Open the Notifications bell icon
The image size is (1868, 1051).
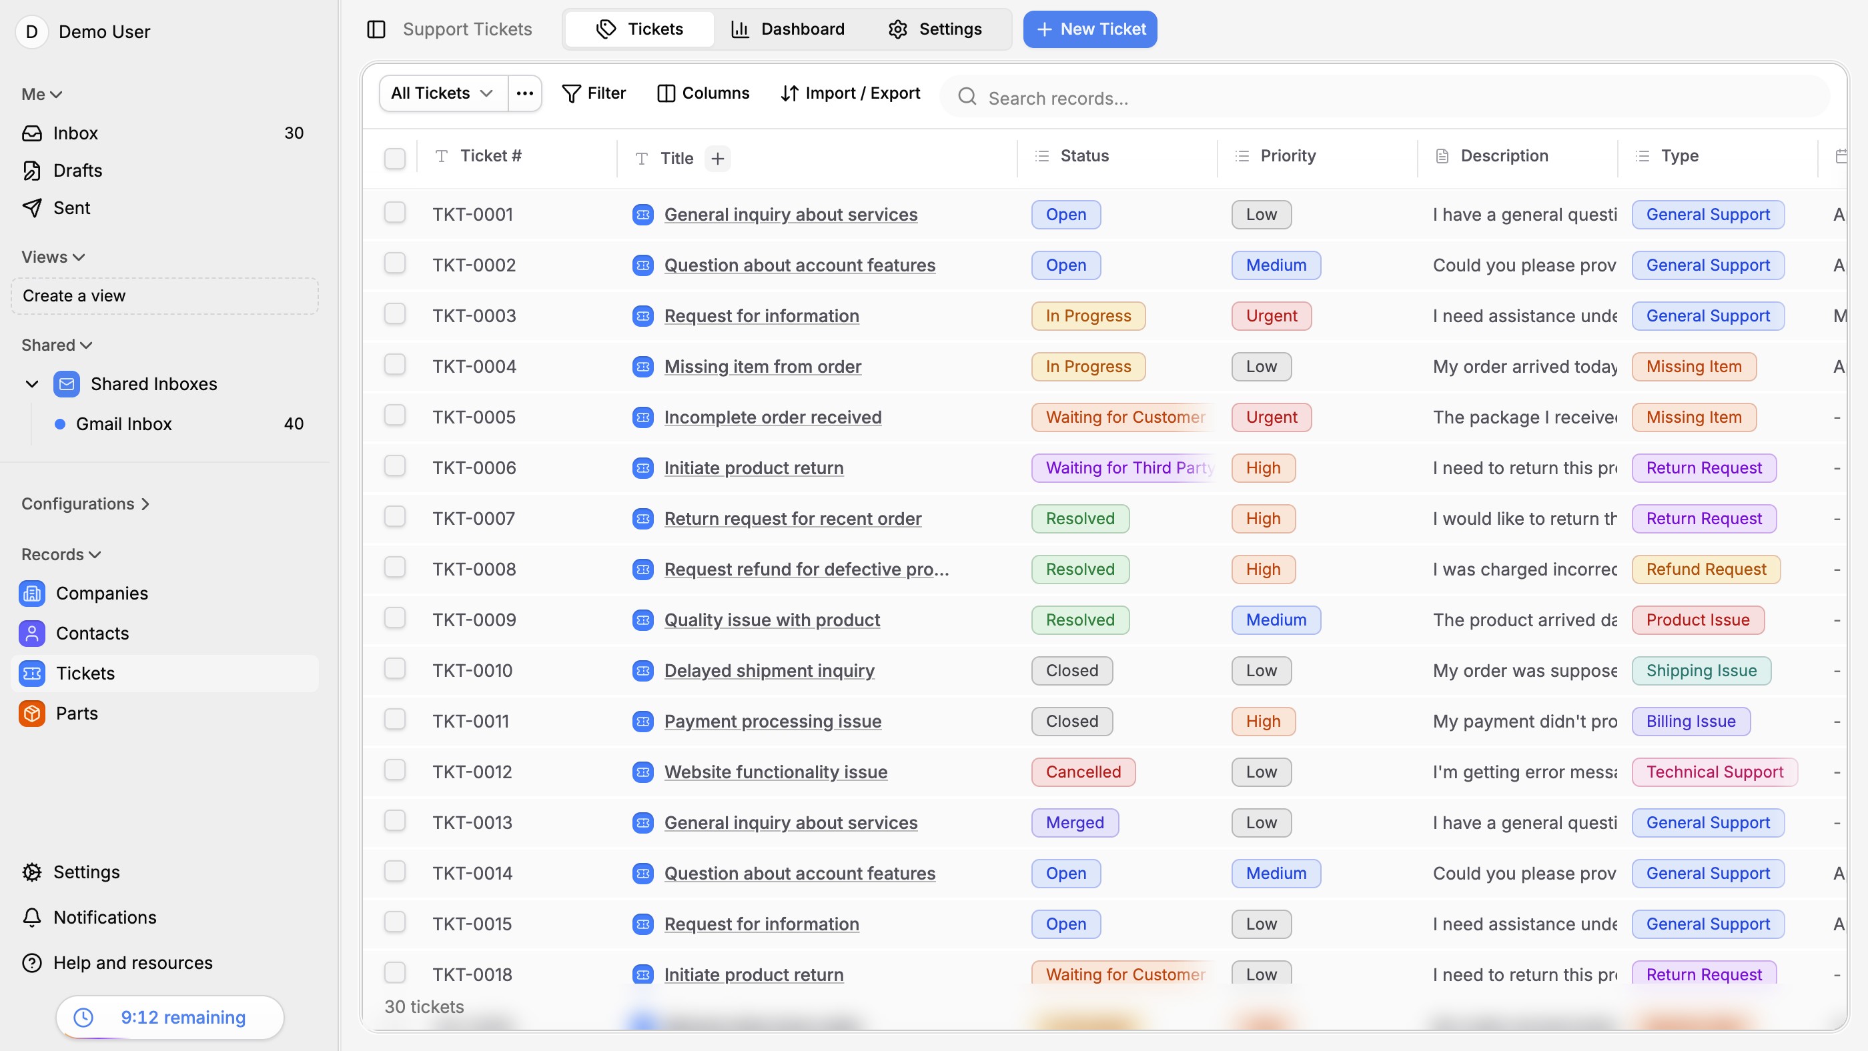pyautogui.click(x=32, y=918)
